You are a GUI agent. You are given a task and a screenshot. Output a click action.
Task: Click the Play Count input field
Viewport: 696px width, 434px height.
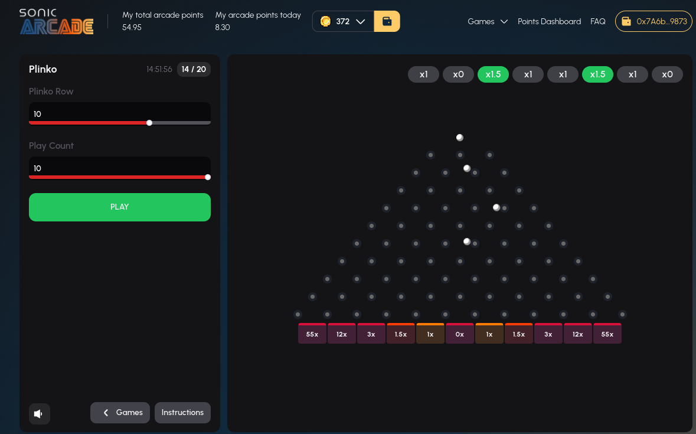(120, 167)
